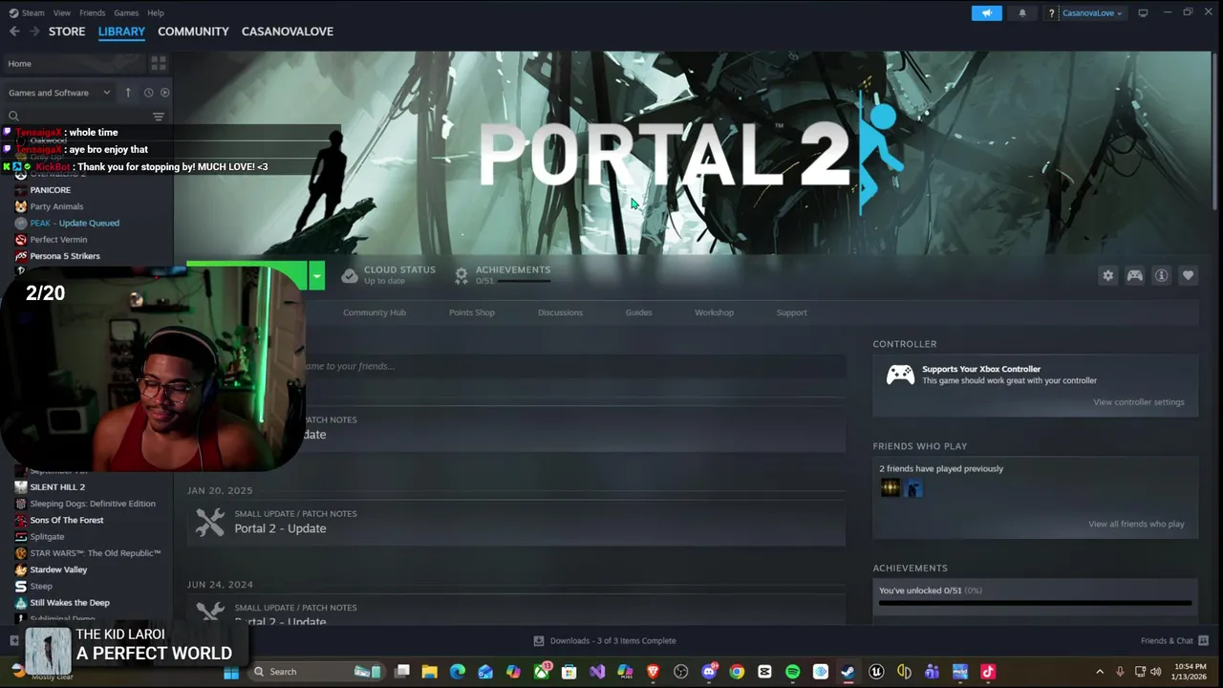Toggle sort order with the up arrow
This screenshot has height=688, width=1223.
pos(128,93)
